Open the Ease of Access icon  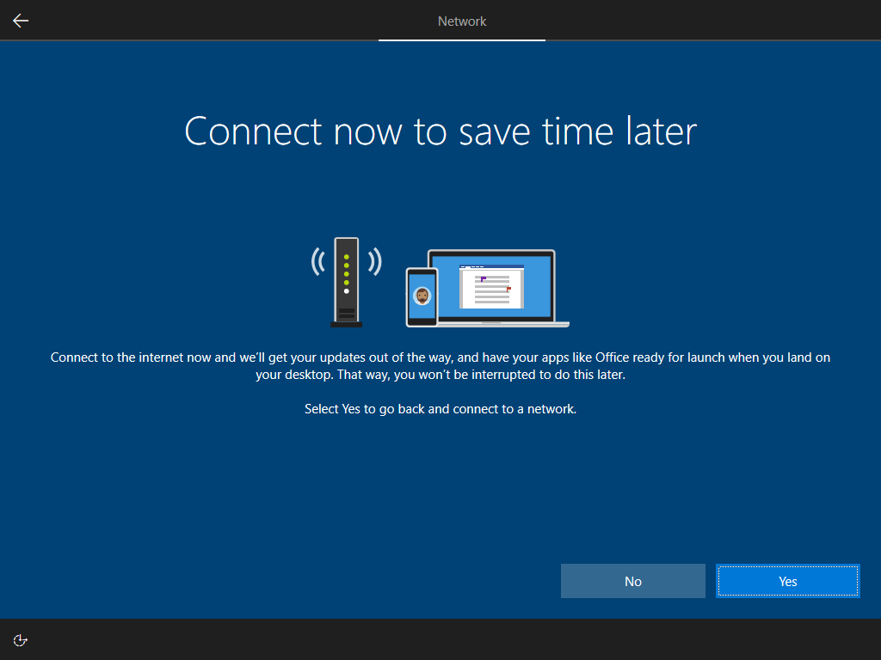tap(21, 639)
